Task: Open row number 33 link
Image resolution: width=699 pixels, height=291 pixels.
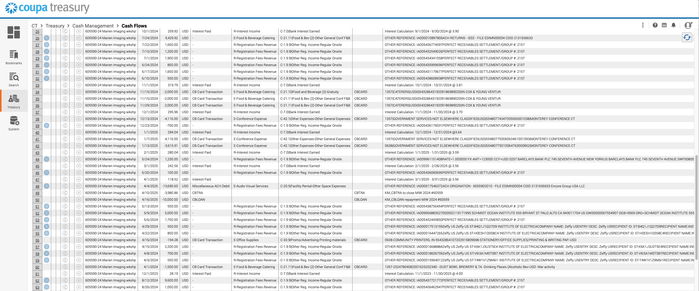Action: point(37,85)
